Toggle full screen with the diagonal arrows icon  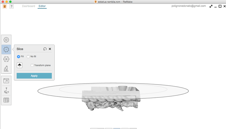[x=211, y=6]
